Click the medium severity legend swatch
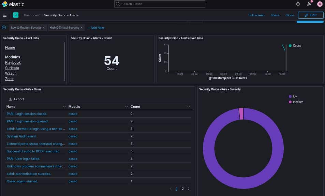The width and height of the screenshot is (325, 196). [x=290, y=102]
